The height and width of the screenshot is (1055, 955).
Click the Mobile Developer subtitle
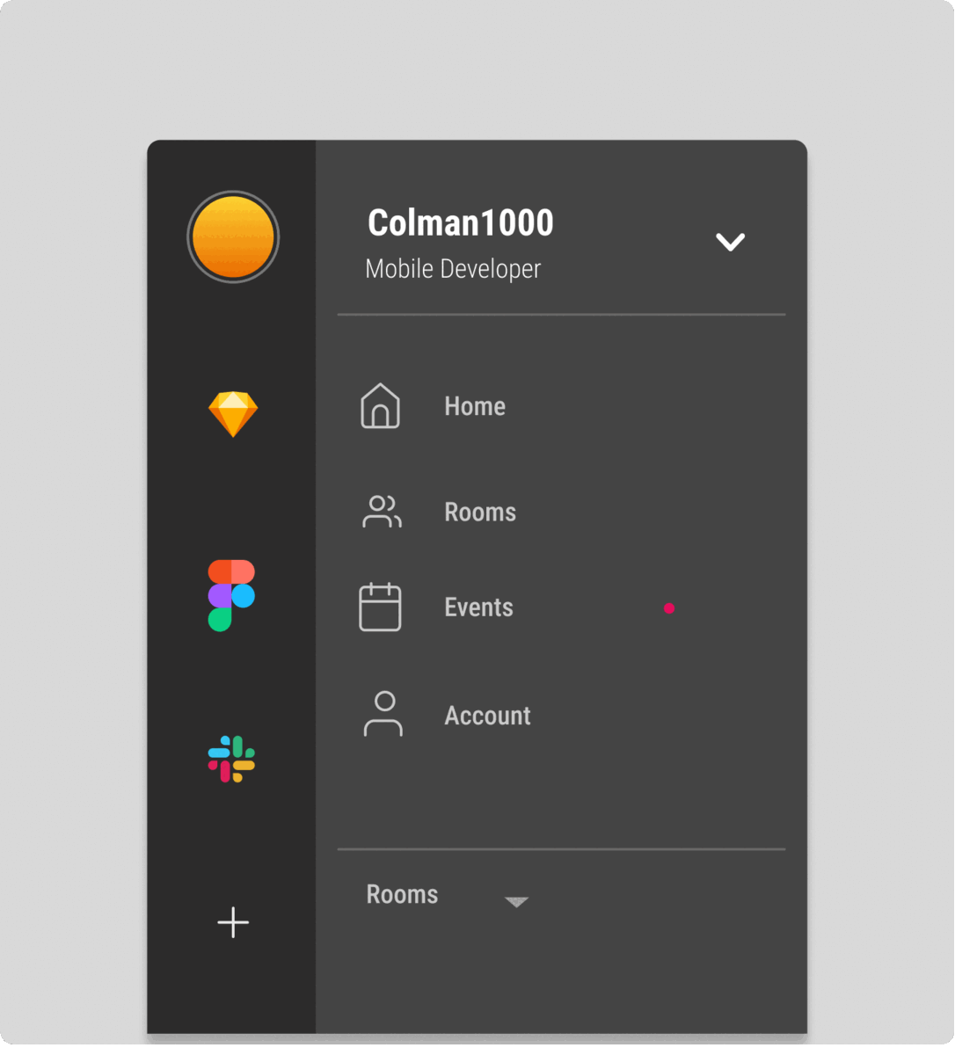[453, 269]
